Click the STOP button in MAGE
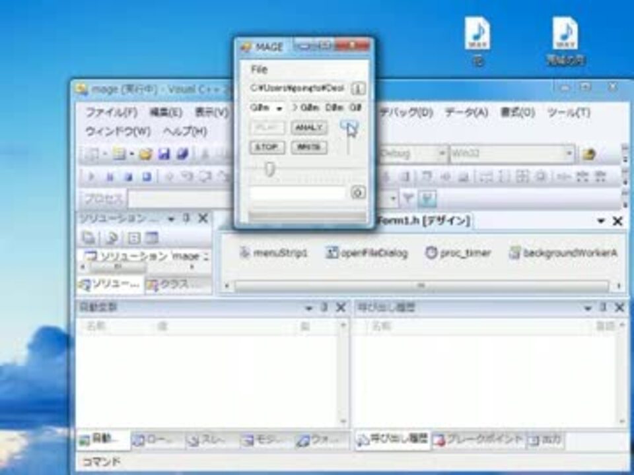 (x=267, y=147)
